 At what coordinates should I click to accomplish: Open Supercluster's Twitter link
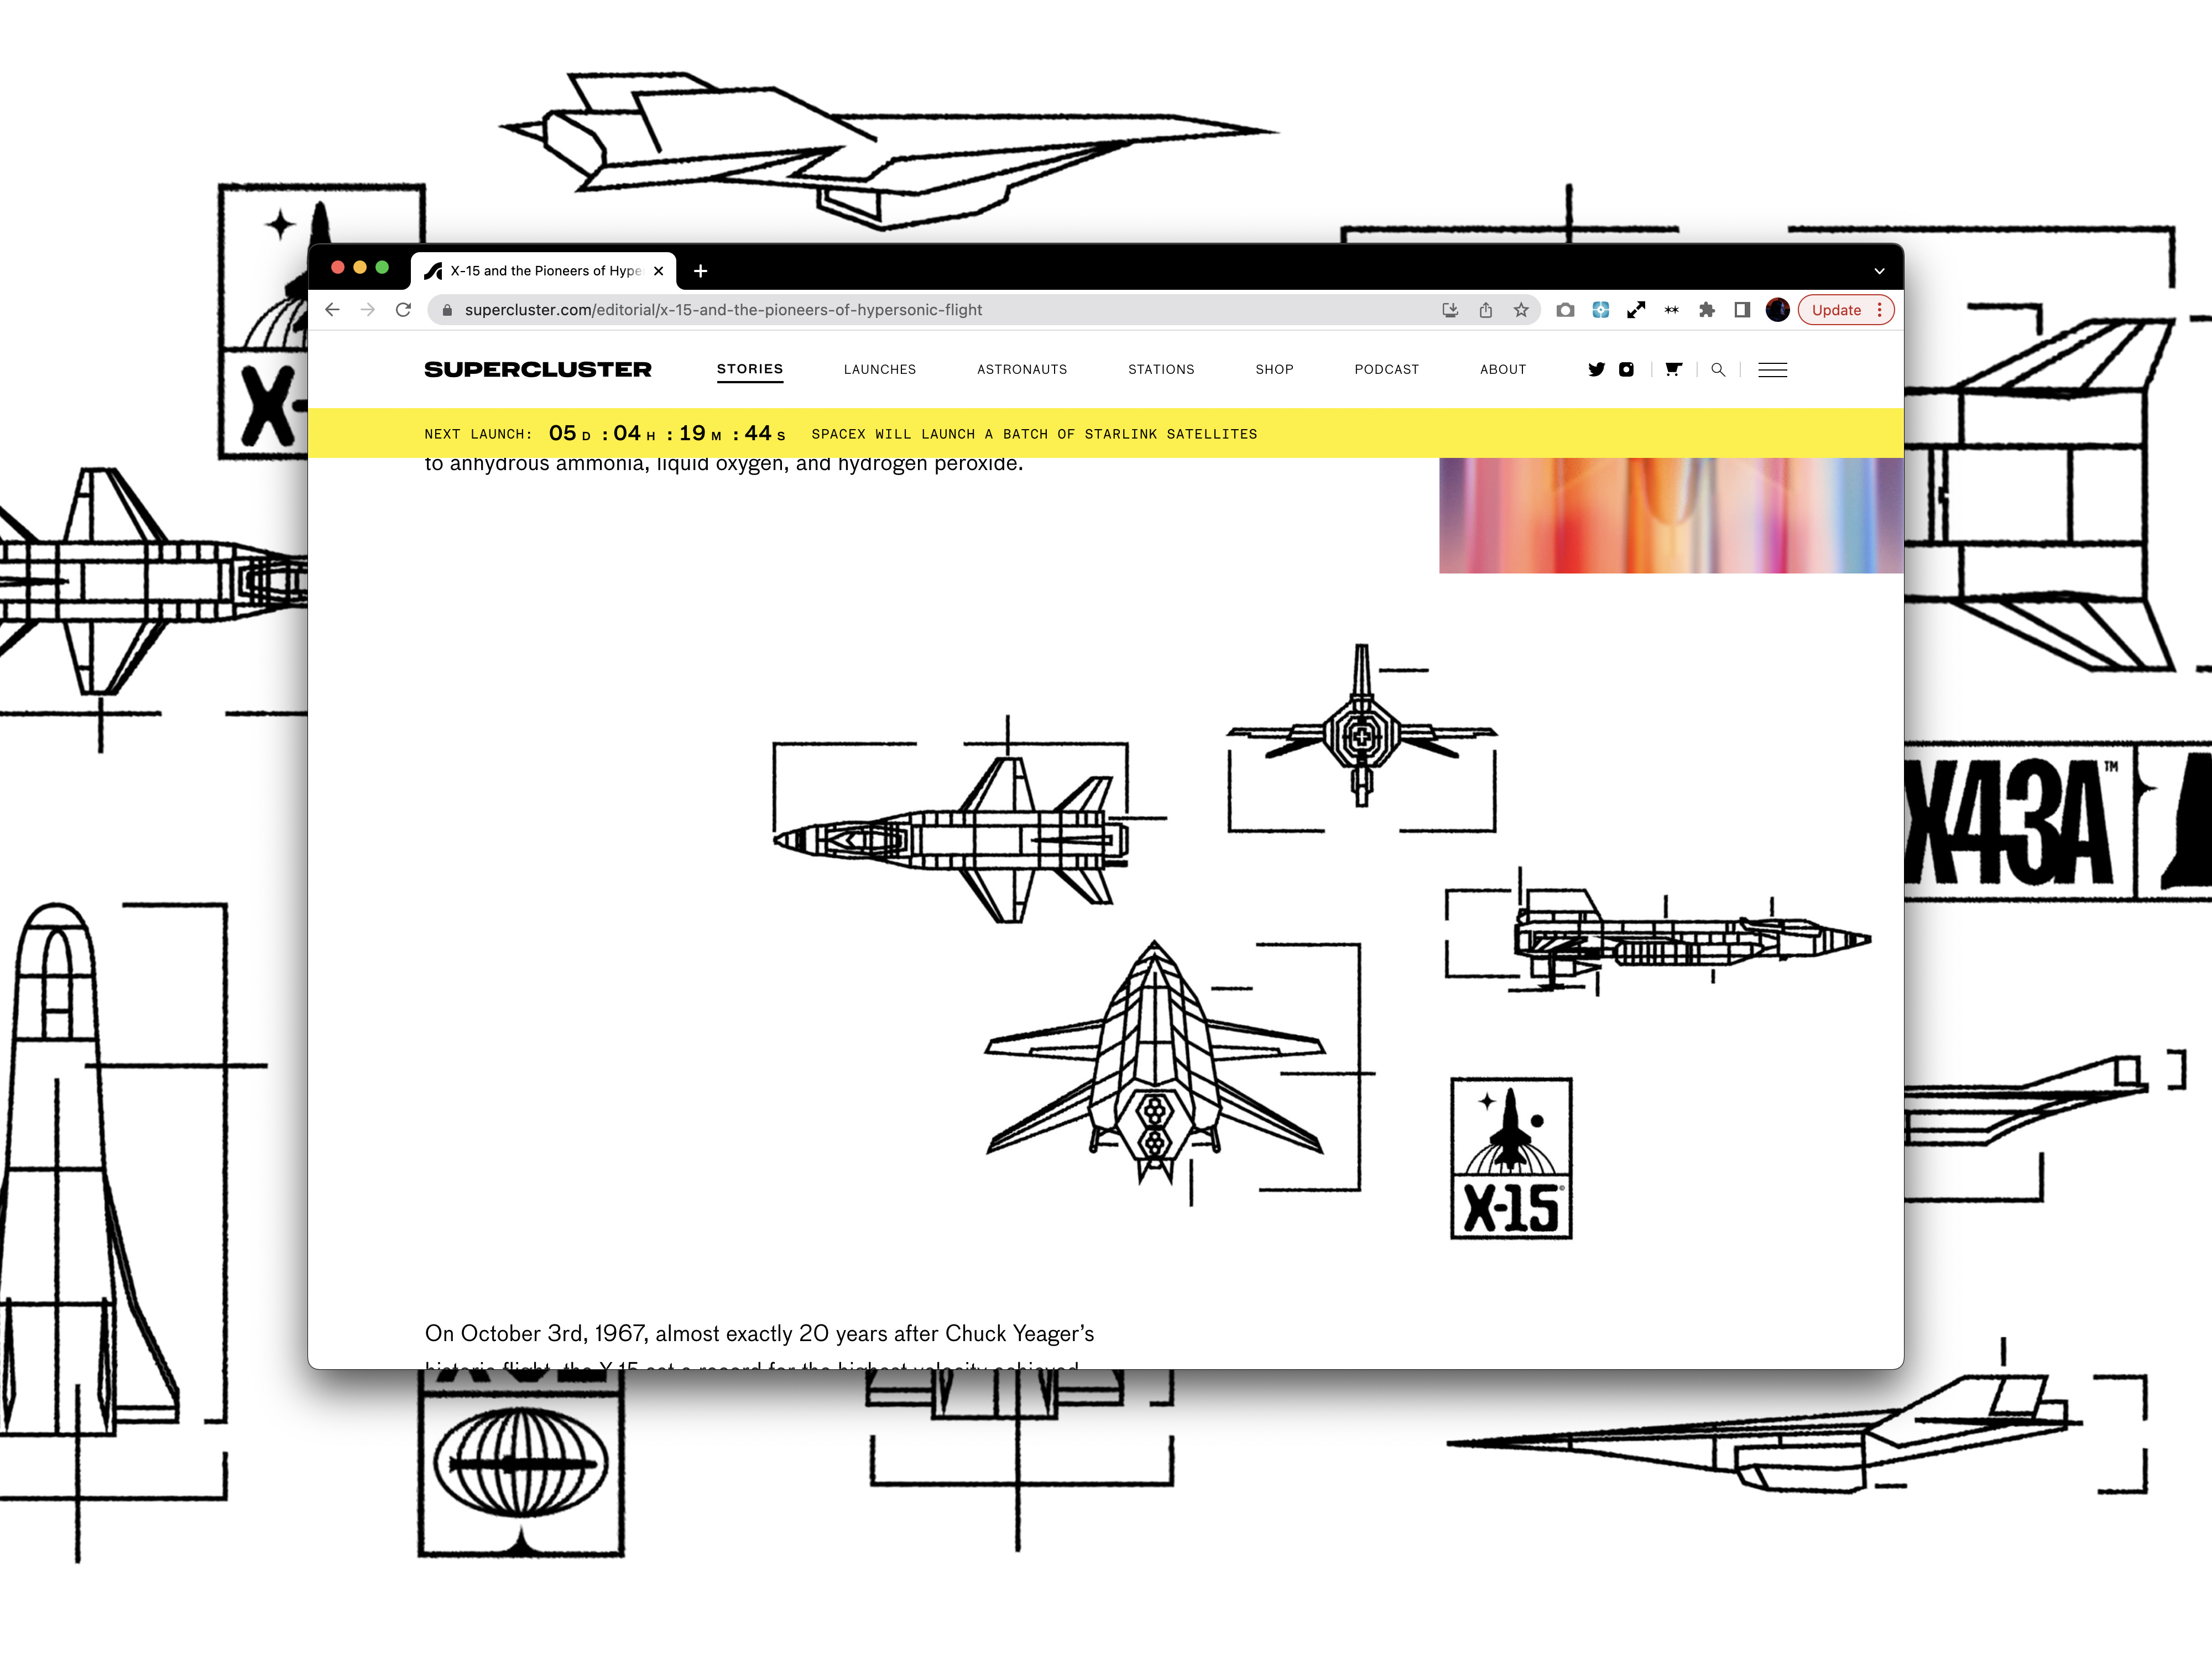[1597, 369]
